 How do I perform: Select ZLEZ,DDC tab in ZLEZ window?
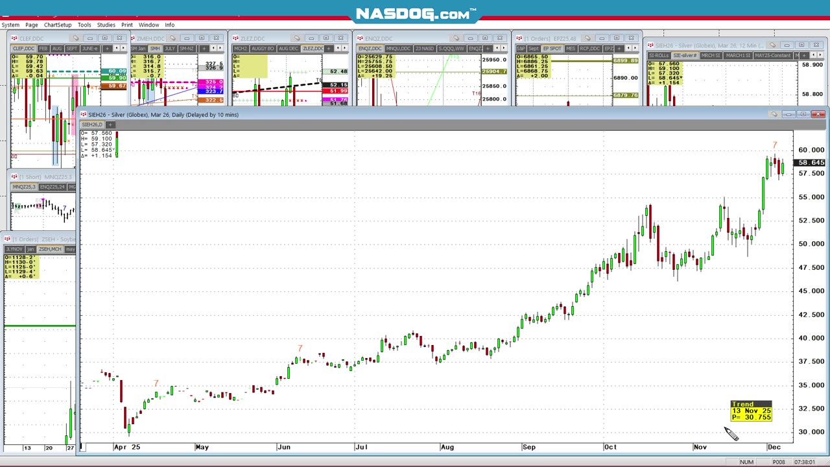[x=313, y=49]
